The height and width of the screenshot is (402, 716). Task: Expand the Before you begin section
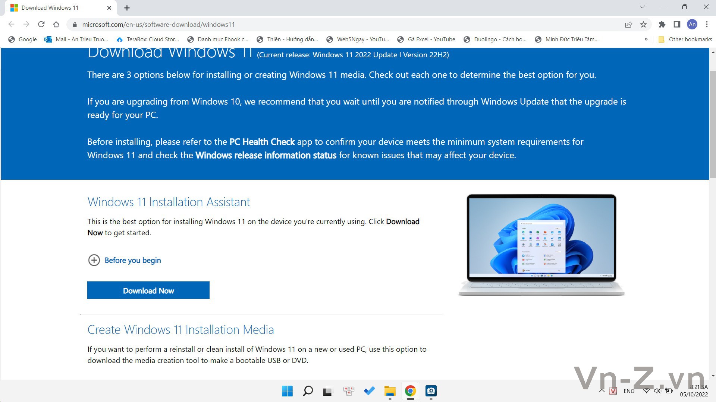pyautogui.click(x=125, y=260)
